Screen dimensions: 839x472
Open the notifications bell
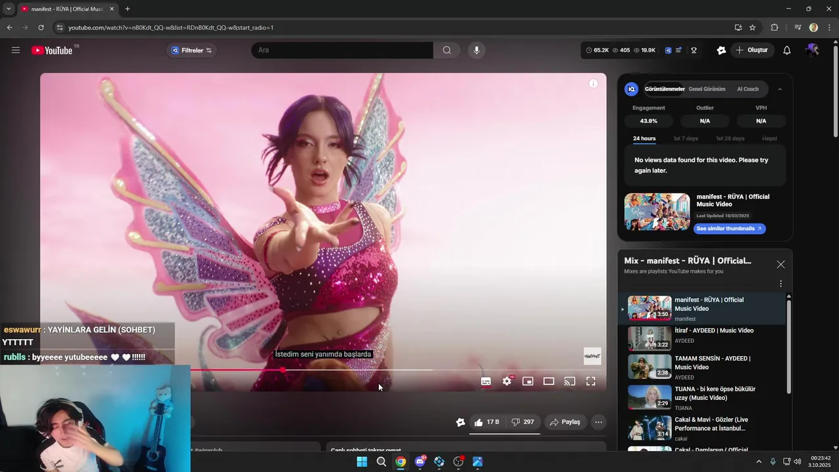click(787, 50)
